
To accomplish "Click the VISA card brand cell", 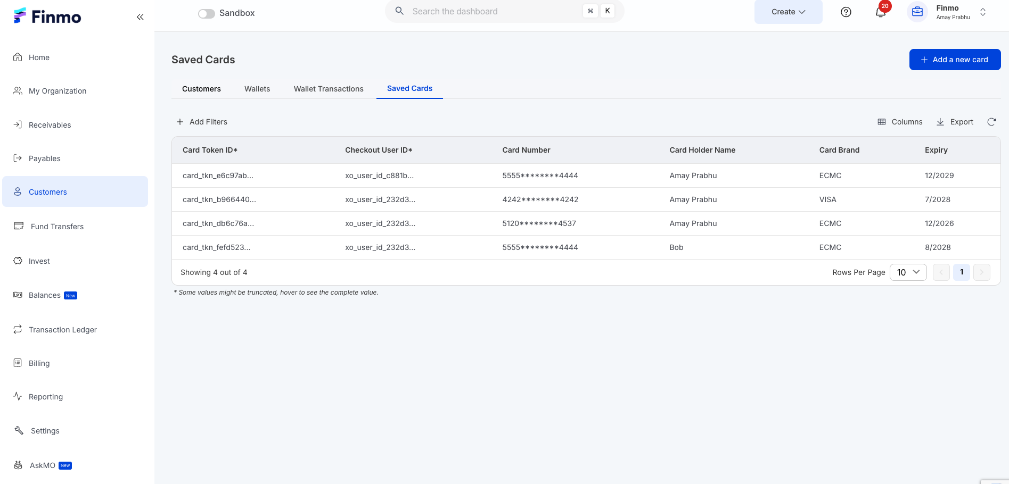I will pyautogui.click(x=827, y=199).
